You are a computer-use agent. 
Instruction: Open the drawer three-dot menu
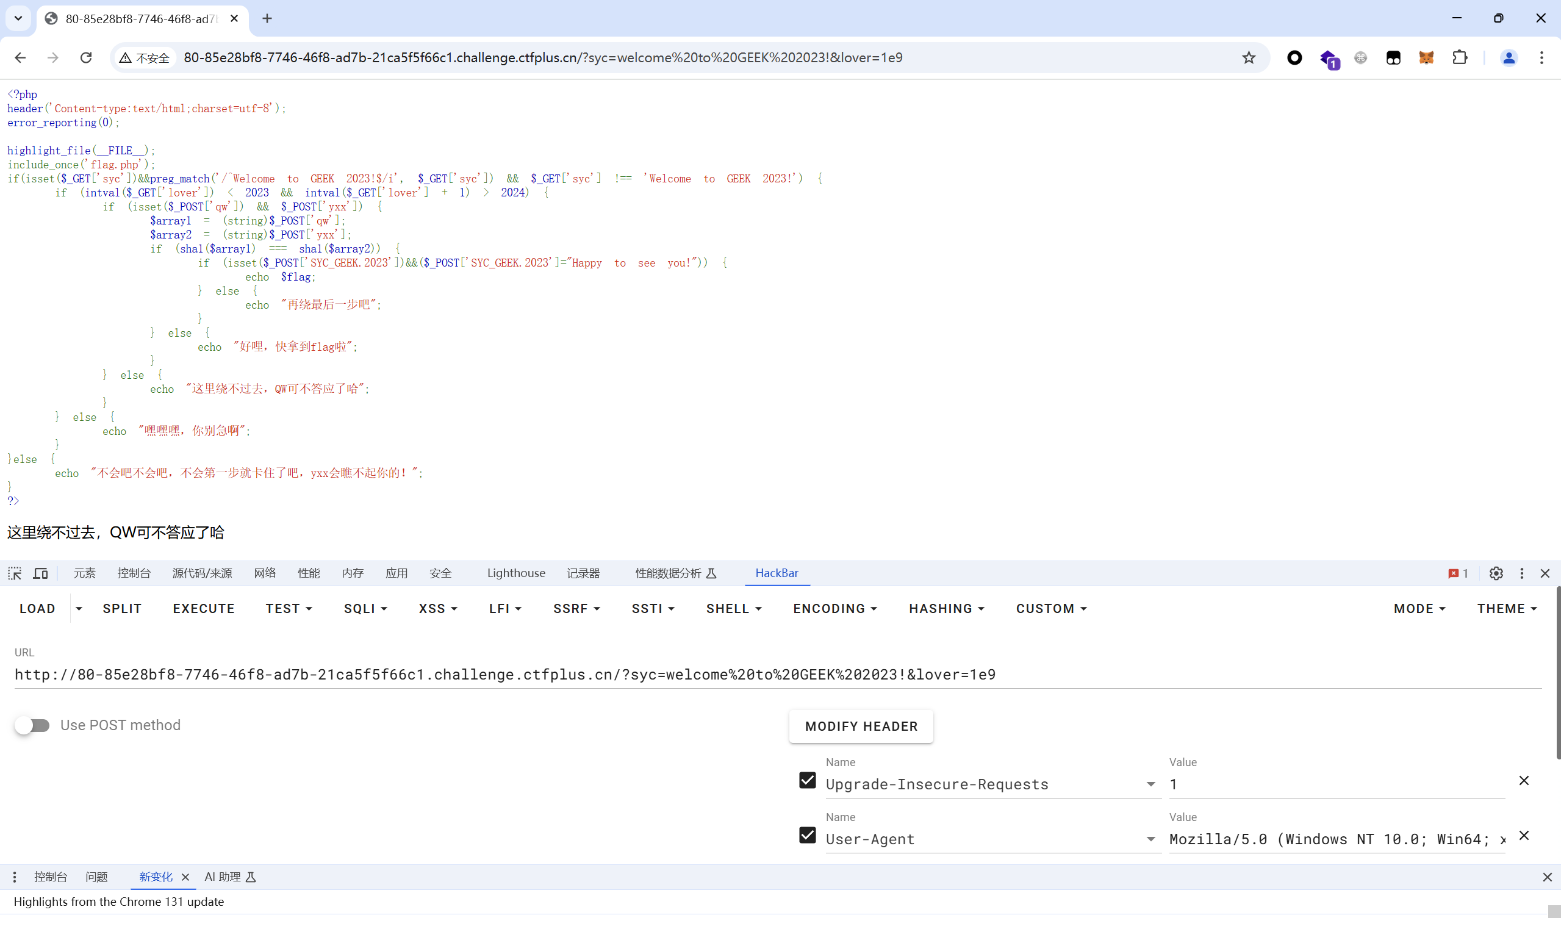(15, 877)
